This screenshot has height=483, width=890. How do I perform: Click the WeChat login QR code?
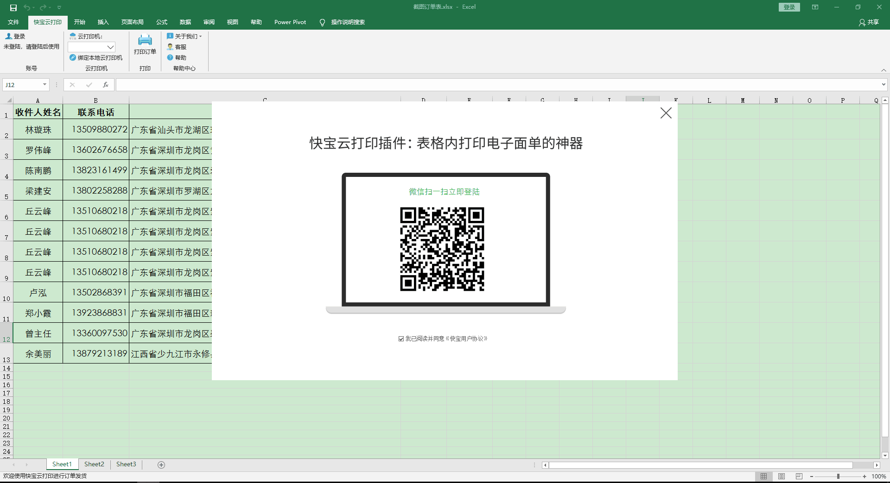pos(442,249)
